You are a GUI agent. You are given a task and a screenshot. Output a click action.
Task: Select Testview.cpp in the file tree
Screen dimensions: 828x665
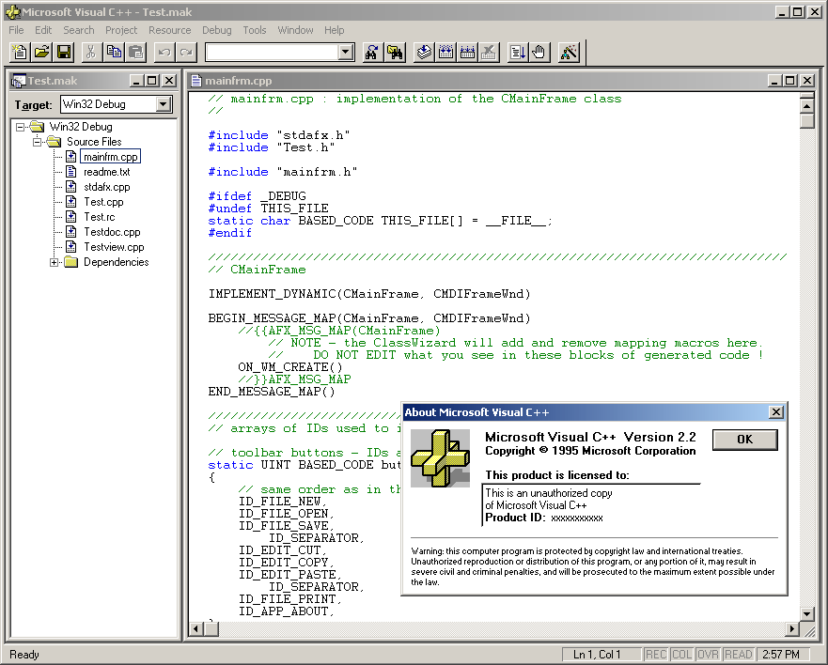tap(114, 247)
